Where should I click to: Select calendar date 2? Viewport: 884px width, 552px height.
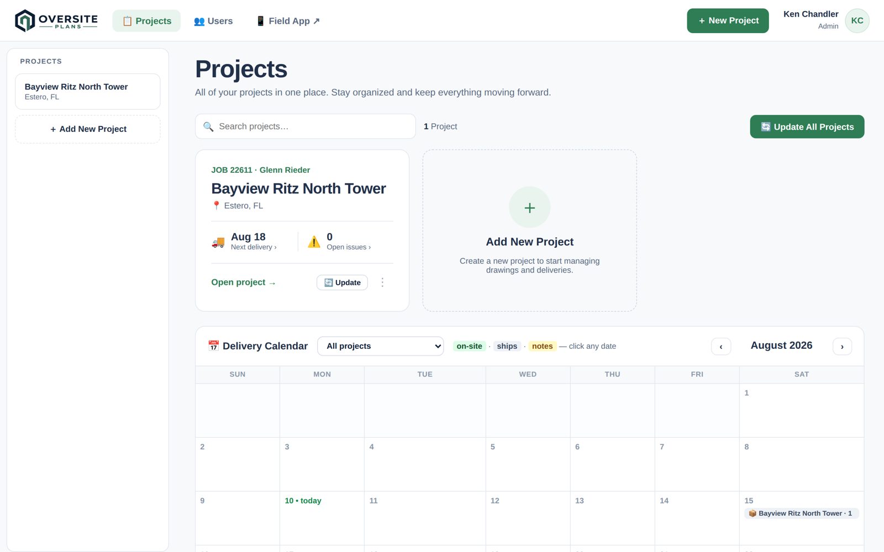[x=238, y=464]
